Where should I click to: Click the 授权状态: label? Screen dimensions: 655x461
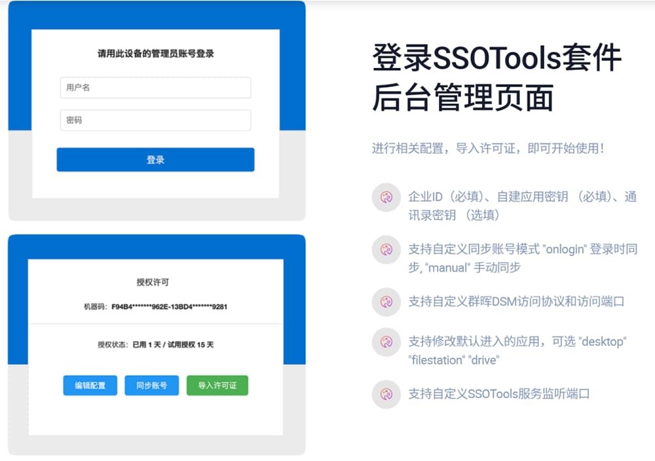point(113,344)
